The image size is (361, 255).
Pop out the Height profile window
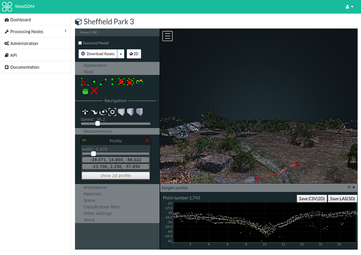click(349, 188)
